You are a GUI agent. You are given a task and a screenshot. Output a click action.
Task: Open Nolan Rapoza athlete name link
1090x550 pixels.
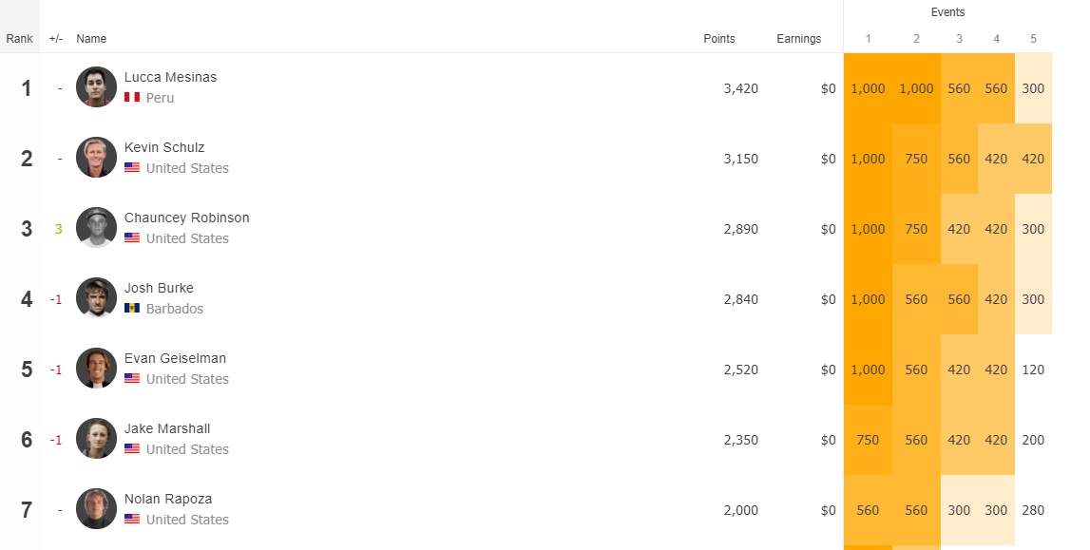(168, 499)
